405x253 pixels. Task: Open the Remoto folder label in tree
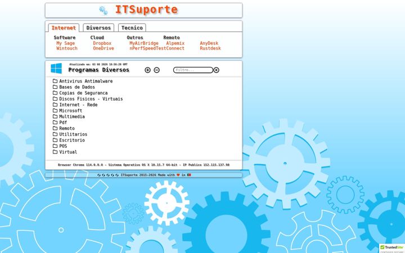(x=67, y=128)
